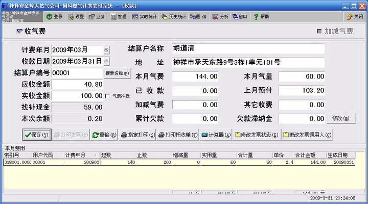Select the 单价 cell 2.4
The width and height of the screenshot is (368, 204).
pos(283,162)
